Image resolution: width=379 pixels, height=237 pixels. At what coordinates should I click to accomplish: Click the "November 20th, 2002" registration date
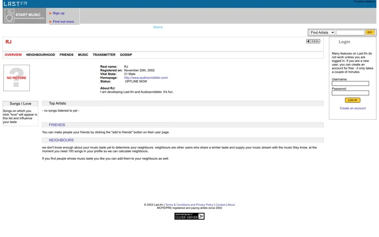pos(139,70)
